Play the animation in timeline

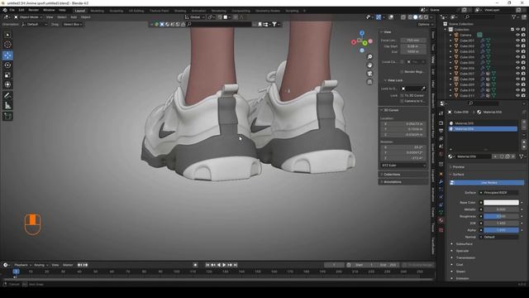224,265
